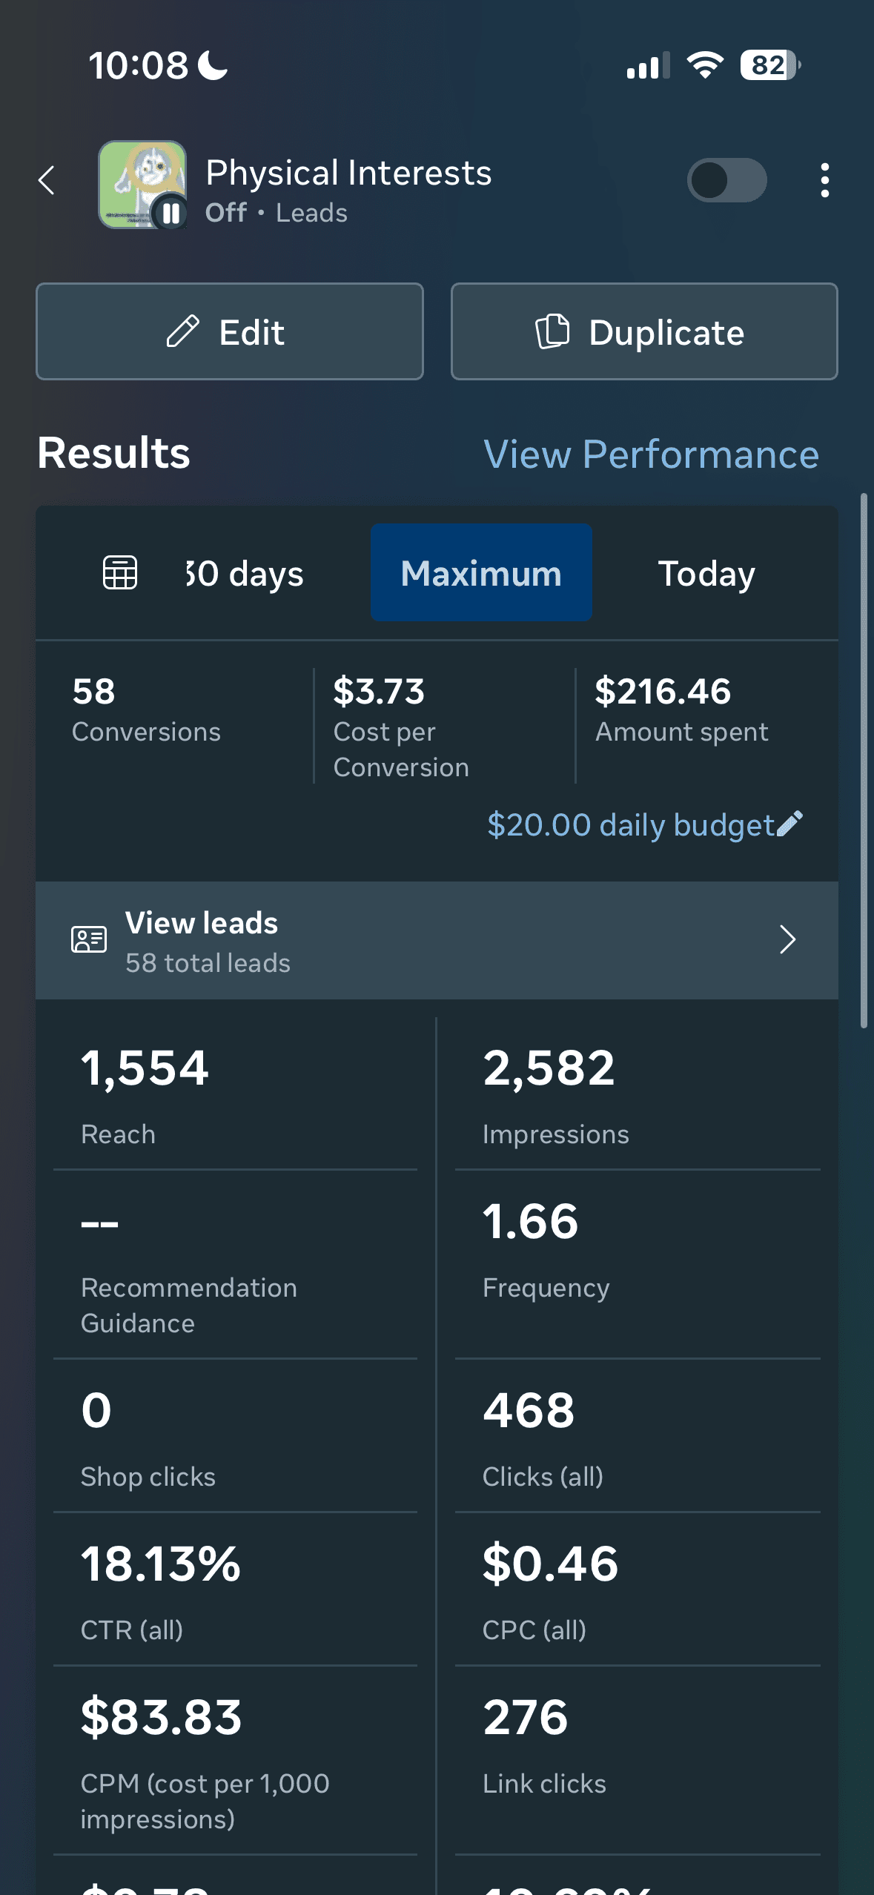Tap the pencil icon in Edit button
Screen dimensions: 874x1895
pos(182,331)
